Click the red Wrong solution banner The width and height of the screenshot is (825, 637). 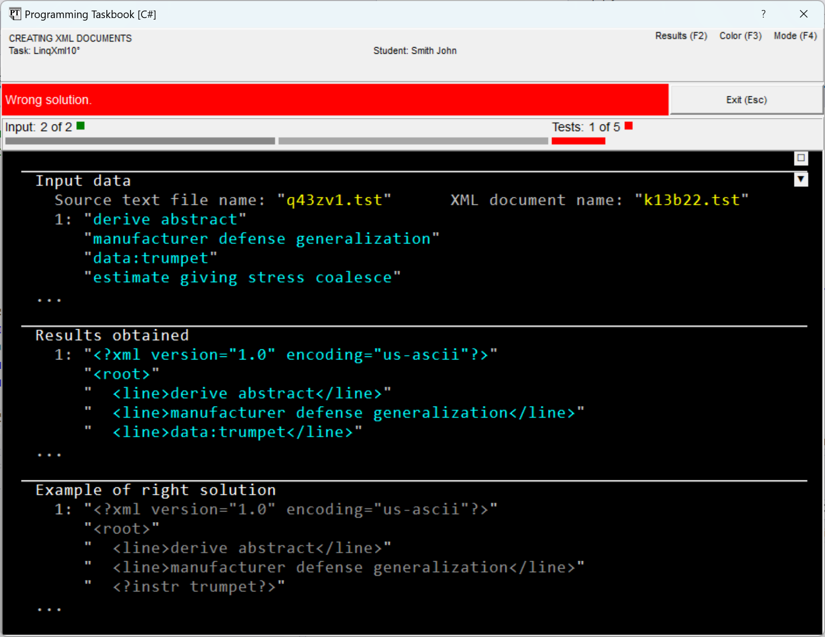click(x=335, y=100)
